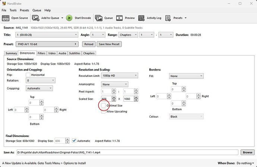Increase scaled height with the stepper
Image resolution: width=257 pixels, height=167 pixels.
(136, 98)
